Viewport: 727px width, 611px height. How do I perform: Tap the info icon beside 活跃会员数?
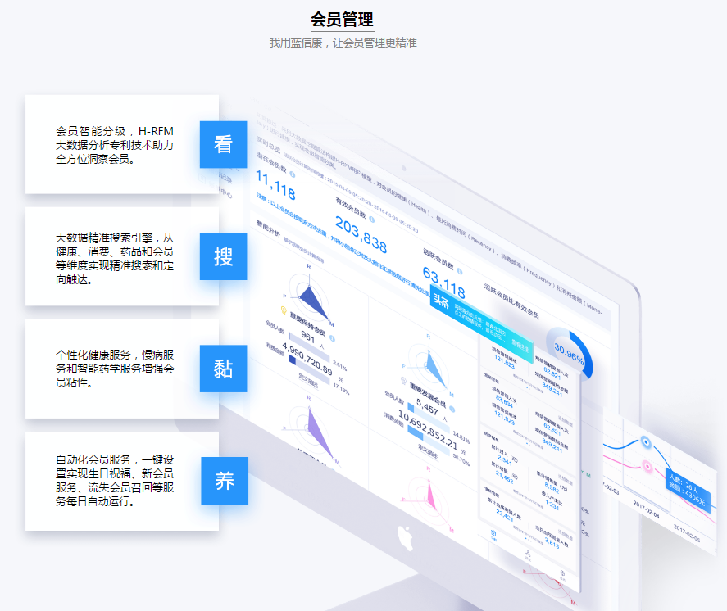pos(459,271)
